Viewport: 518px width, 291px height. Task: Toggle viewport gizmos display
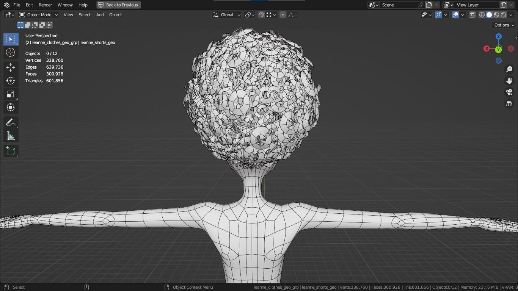(438, 15)
